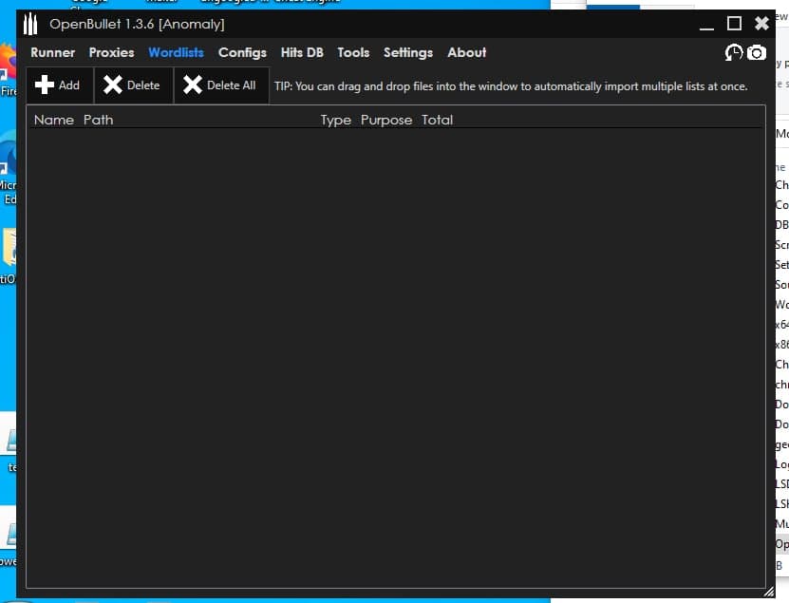Sort list by Name column header
The image size is (789, 603).
tap(53, 121)
